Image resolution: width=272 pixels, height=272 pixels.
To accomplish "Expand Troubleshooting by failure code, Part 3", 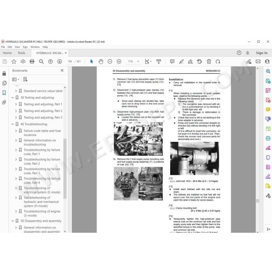I will tap(16, 169).
